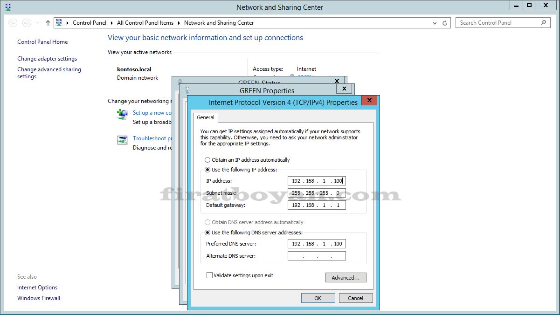Open the Recent locations dropdown arrow
Image resolution: width=560 pixels, height=315 pixels.
38,23
